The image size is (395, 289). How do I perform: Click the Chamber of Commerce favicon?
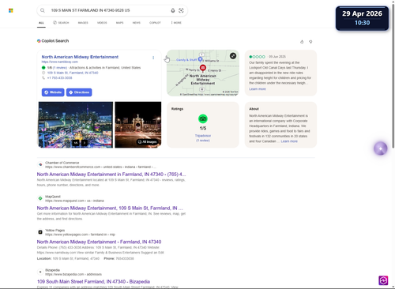point(40,164)
